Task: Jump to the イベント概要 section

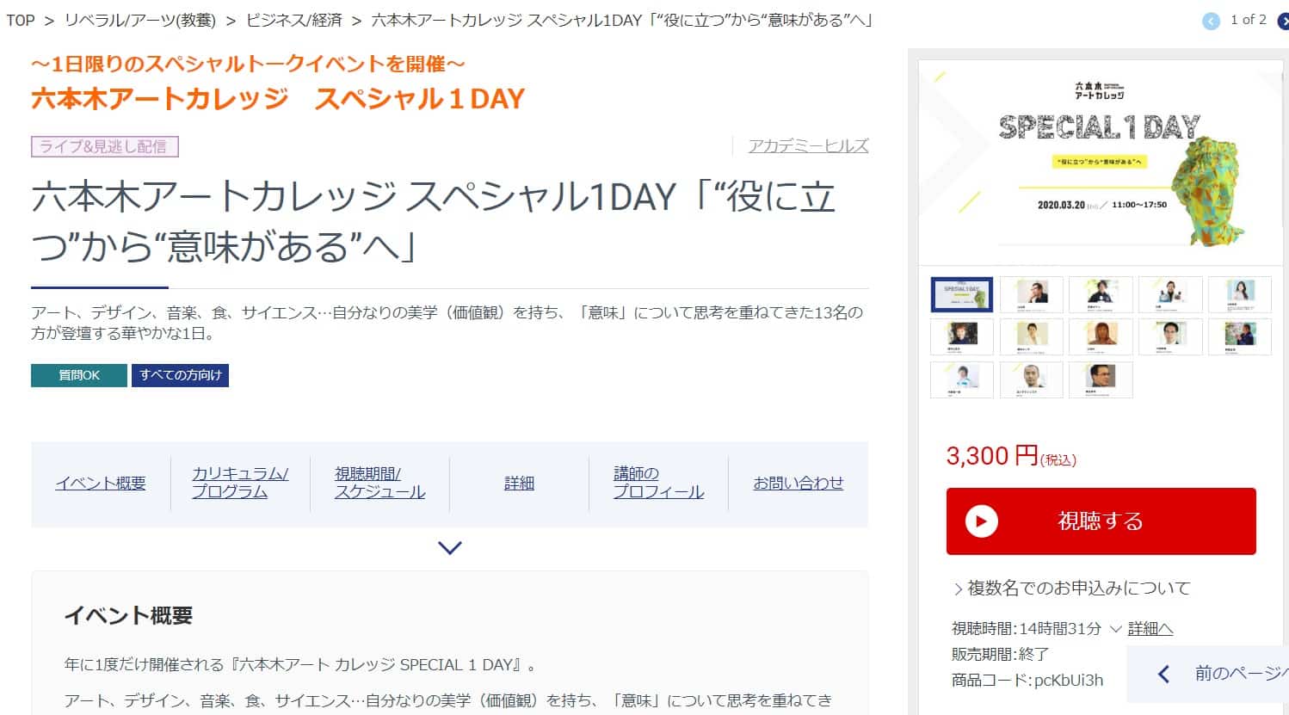Action: click(x=101, y=484)
